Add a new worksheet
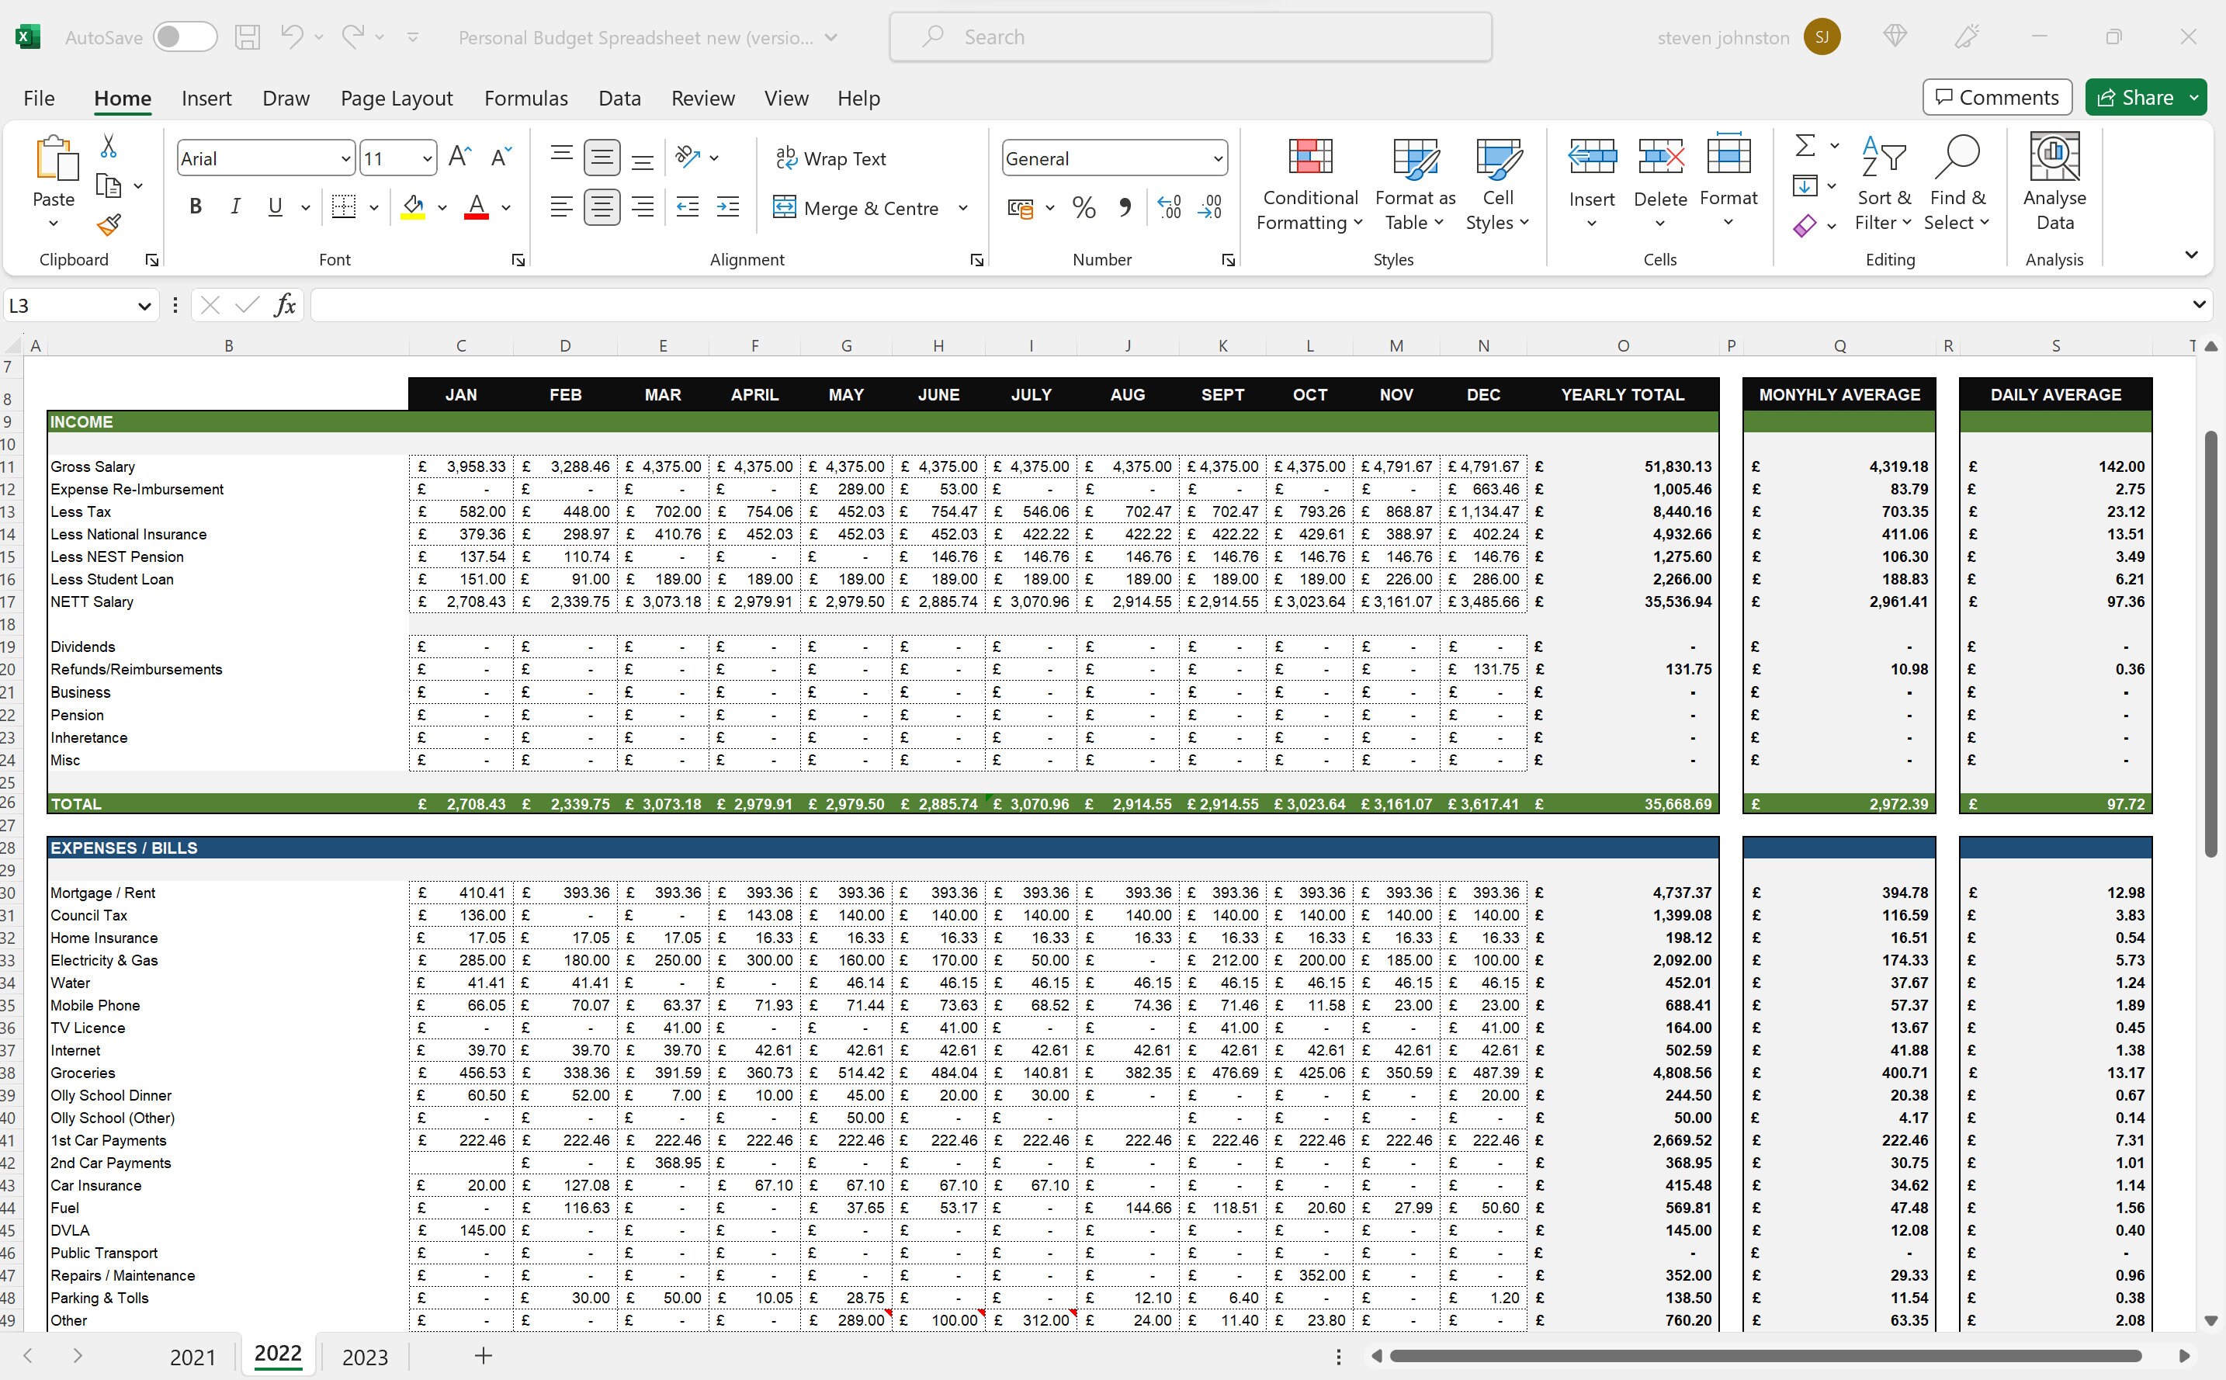 [x=482, y=1356]
